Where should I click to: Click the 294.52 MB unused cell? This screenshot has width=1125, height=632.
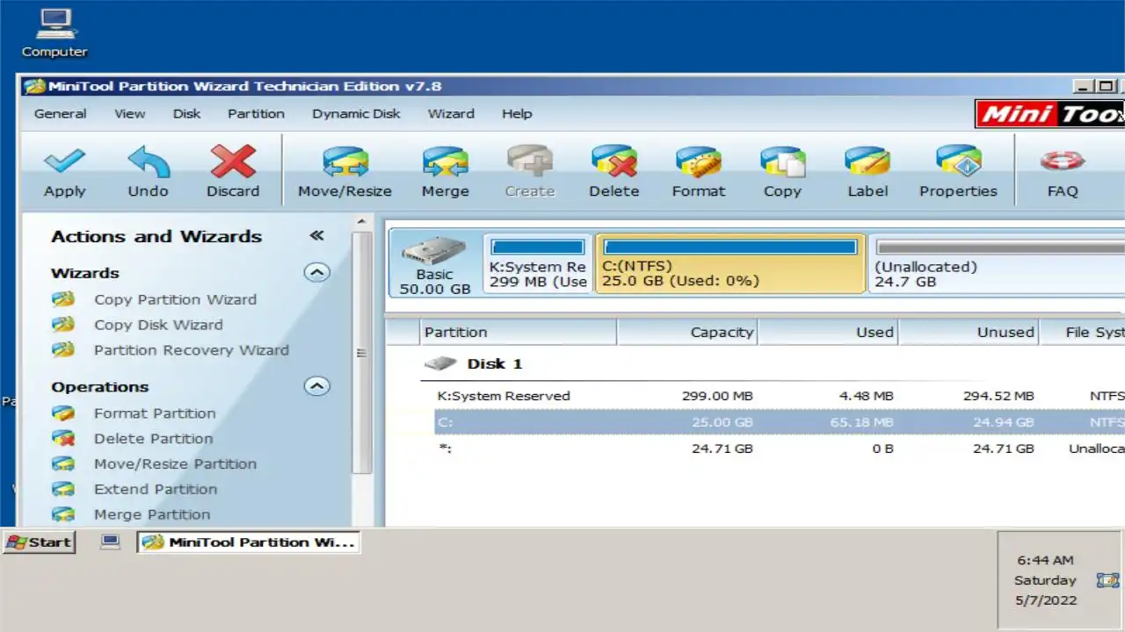998,396
